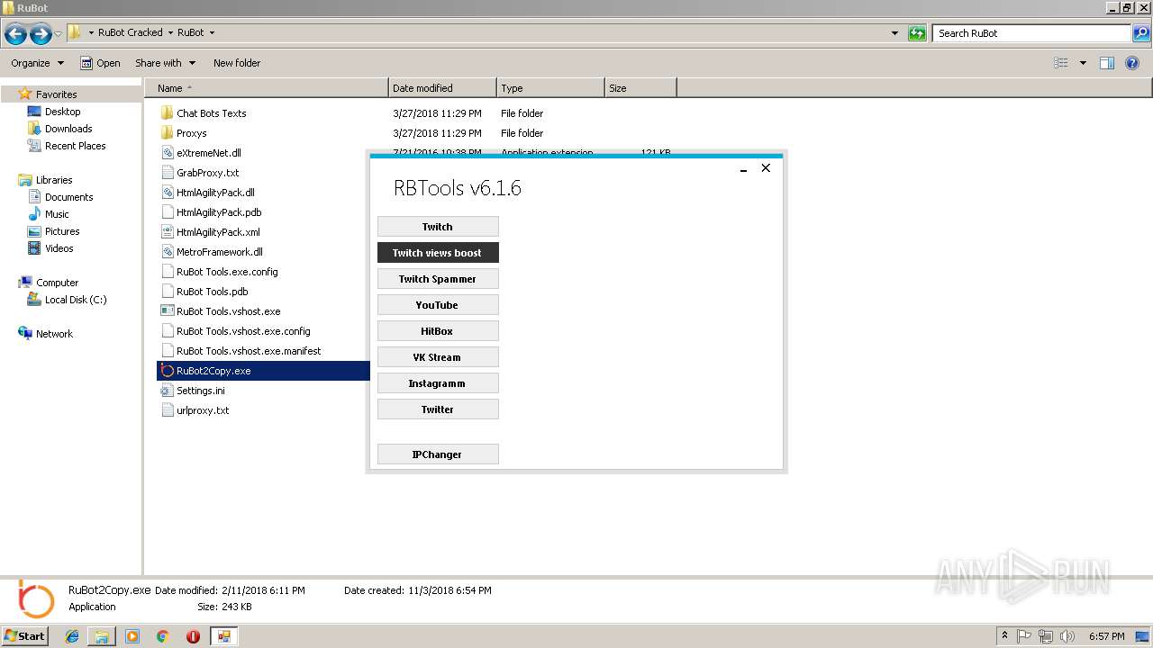The image size is (1153, 648).
Task: Open Explorer help icon
Action: pos(1132,63)
